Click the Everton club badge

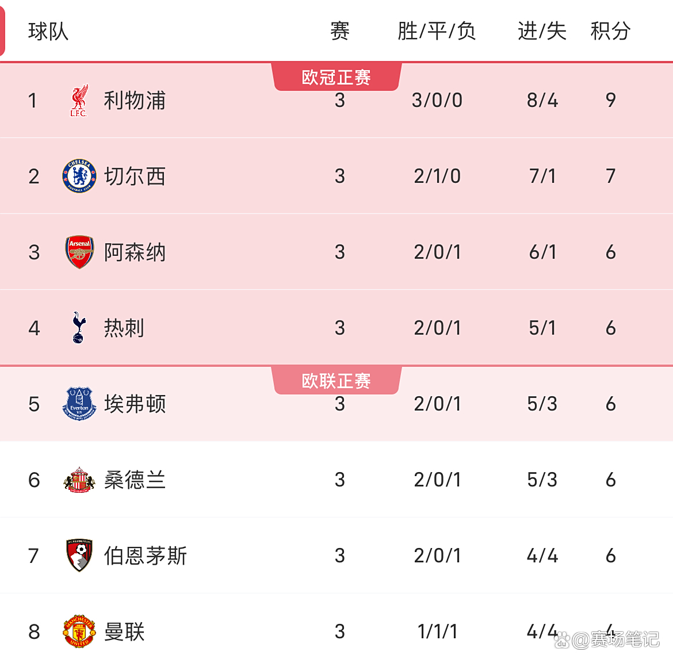click(x=79, y=404)
